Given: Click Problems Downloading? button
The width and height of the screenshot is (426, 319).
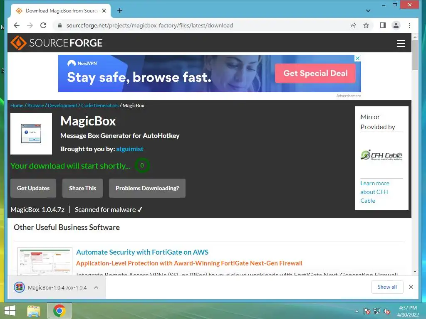Looking at the screenshot, I should coord(147,188).
